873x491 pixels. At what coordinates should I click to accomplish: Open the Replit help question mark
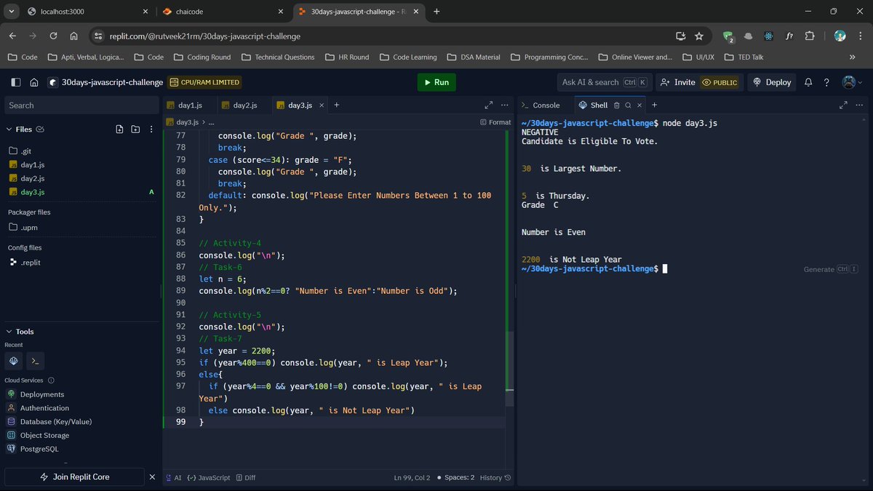point(826,82)
